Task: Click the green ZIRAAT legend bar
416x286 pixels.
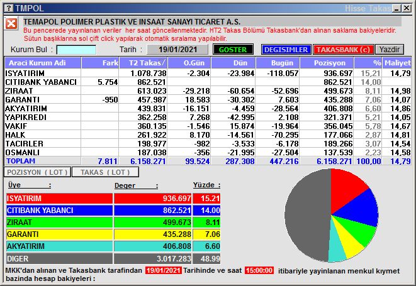Action: click(59, 222)
